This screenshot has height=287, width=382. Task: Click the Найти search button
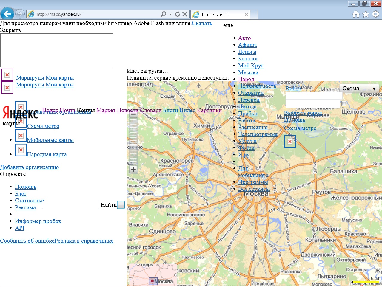[121, 205]
